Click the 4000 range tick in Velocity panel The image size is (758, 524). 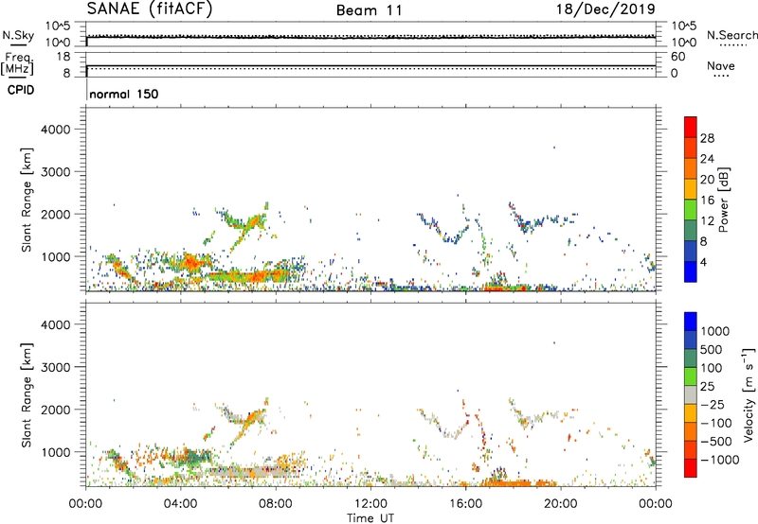click(55, 324)
